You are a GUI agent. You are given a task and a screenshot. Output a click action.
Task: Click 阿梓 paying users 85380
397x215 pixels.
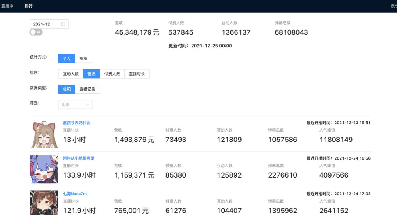click(176, 175)
